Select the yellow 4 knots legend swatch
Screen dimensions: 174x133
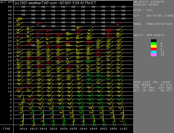[154, 46]
